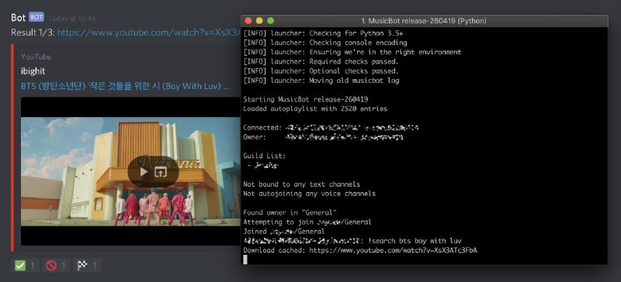This screenshot has height=282, width=621.
Task: Click the ibighit channel name
Action: 33,71
